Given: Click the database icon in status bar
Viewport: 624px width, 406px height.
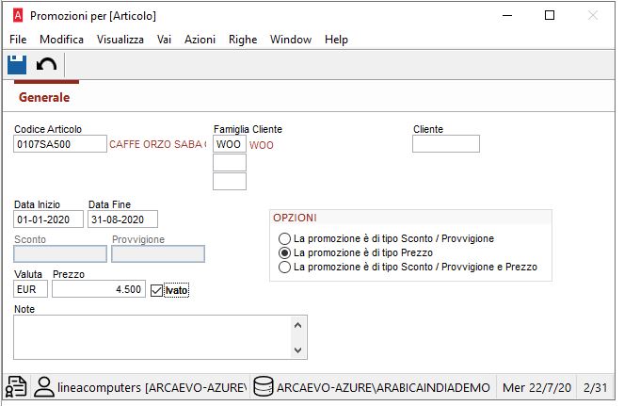Looking at the screenshot, I should 264,387.
